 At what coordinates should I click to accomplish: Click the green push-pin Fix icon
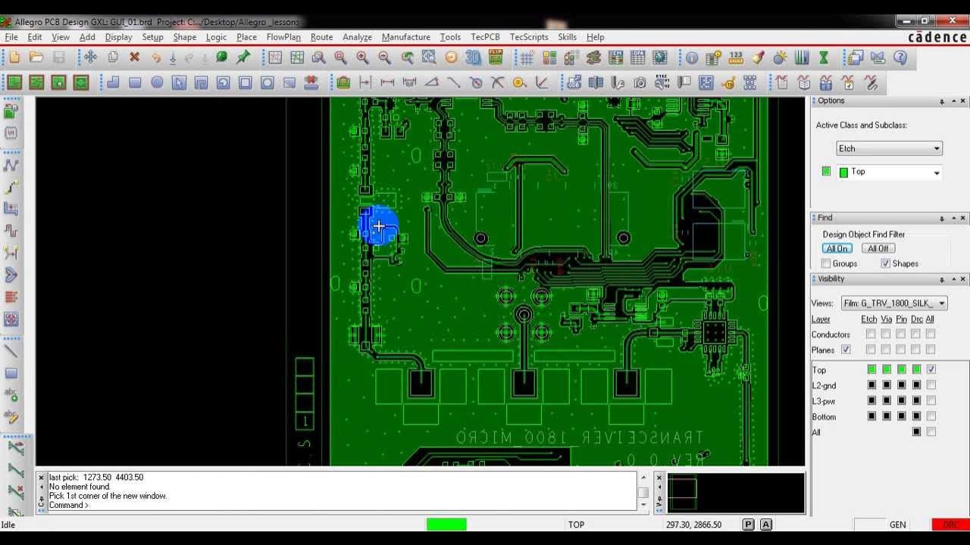point(243,58)
